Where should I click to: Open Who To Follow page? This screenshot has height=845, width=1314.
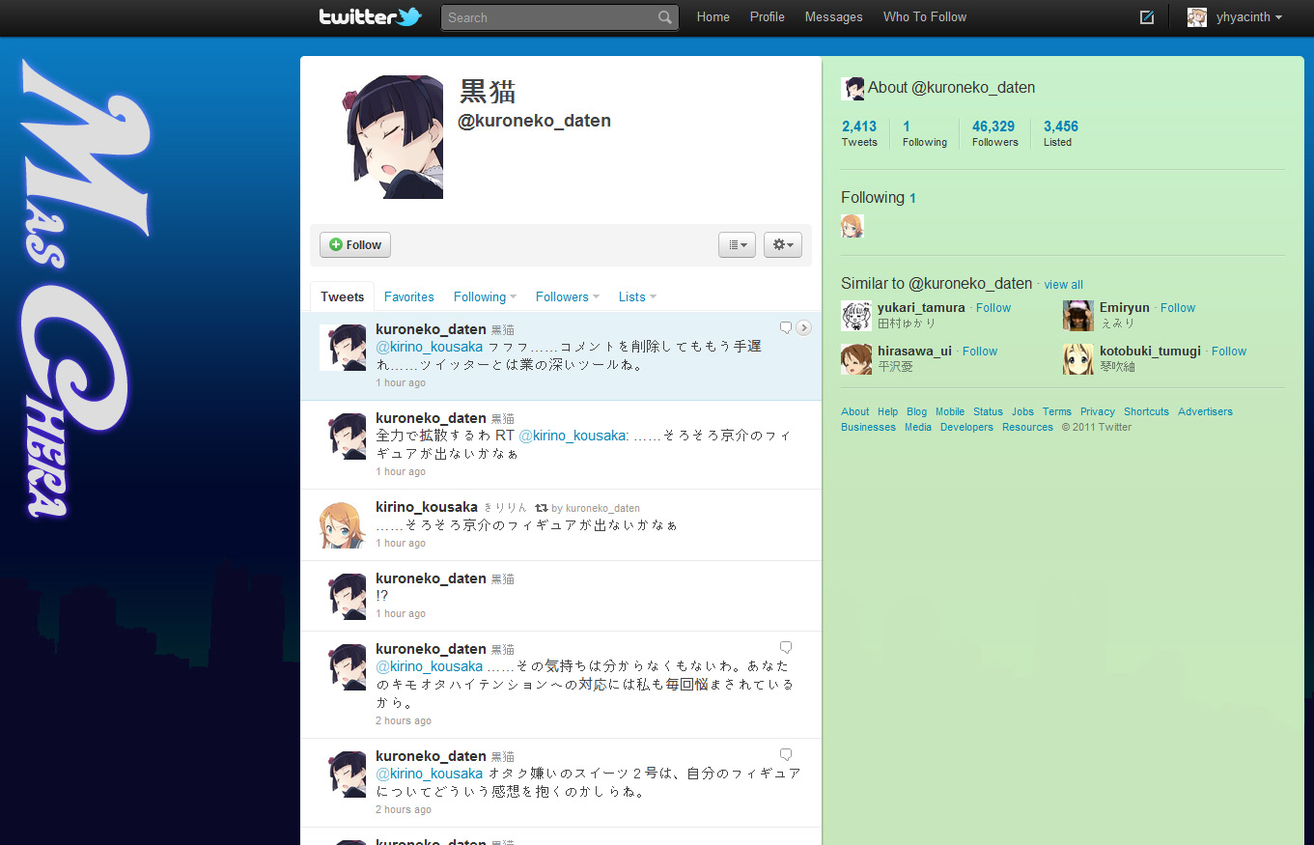pyautogui.click(x=925, y=17)
